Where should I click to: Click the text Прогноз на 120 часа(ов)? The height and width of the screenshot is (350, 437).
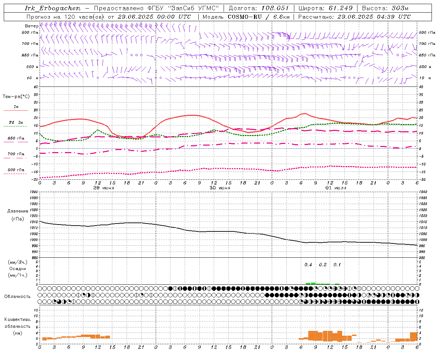66,17
